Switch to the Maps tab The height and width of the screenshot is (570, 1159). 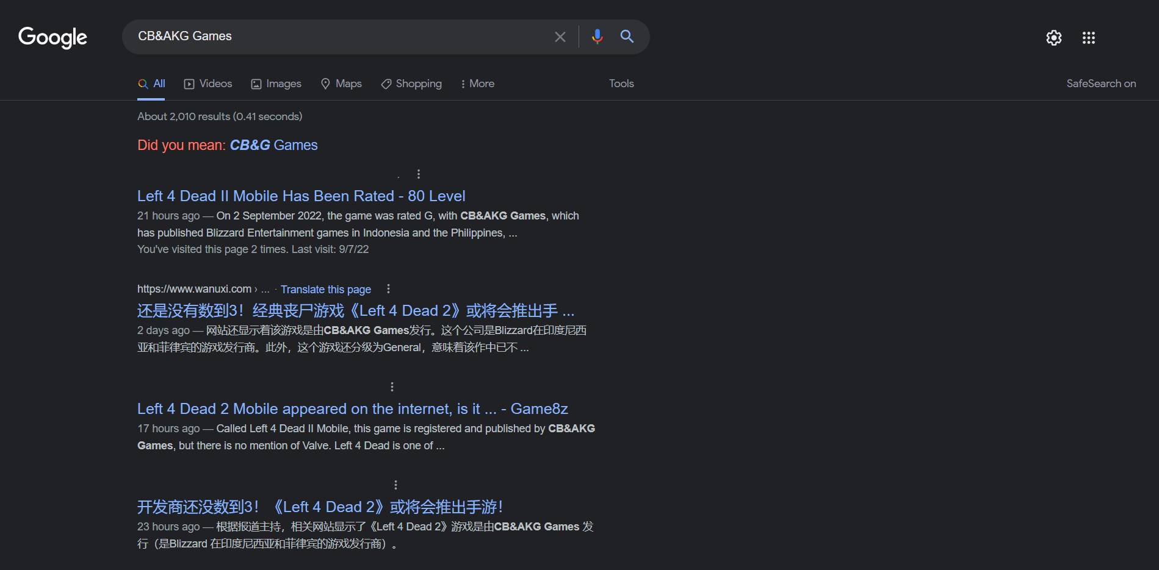(341, 84)
